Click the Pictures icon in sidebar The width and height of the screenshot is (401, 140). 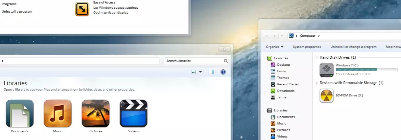tap(273, 130)
